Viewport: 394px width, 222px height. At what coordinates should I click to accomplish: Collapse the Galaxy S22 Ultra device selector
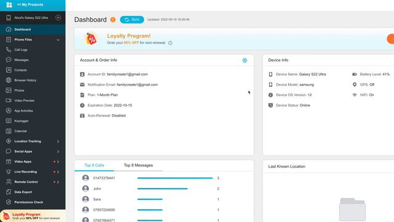(x=58, y=18)
